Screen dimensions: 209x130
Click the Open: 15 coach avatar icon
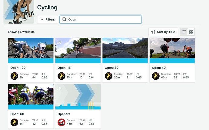61,76
